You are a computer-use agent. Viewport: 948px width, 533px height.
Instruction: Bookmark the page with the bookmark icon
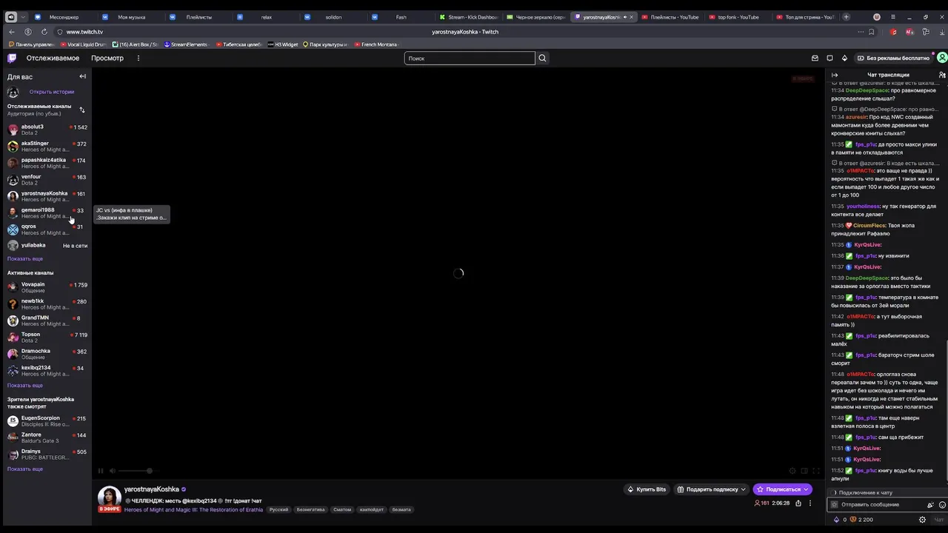coord(872,32)
